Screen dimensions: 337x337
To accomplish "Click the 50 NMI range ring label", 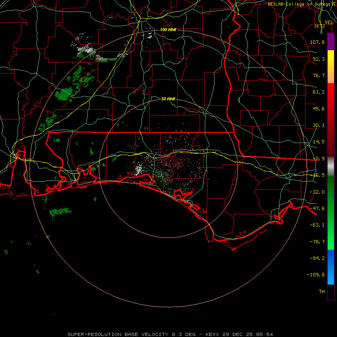I will click(168, 99).
